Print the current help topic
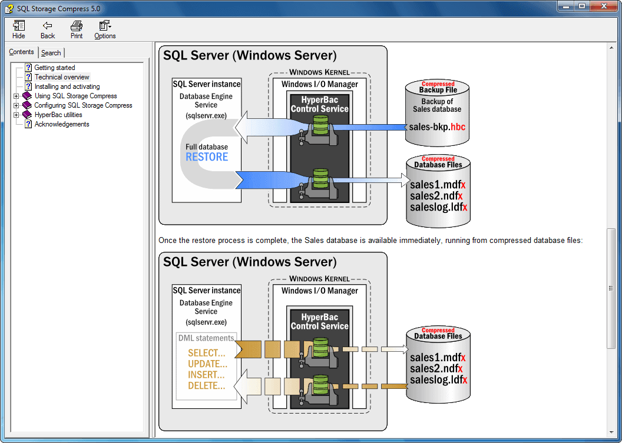 click(x=77, y=30)
